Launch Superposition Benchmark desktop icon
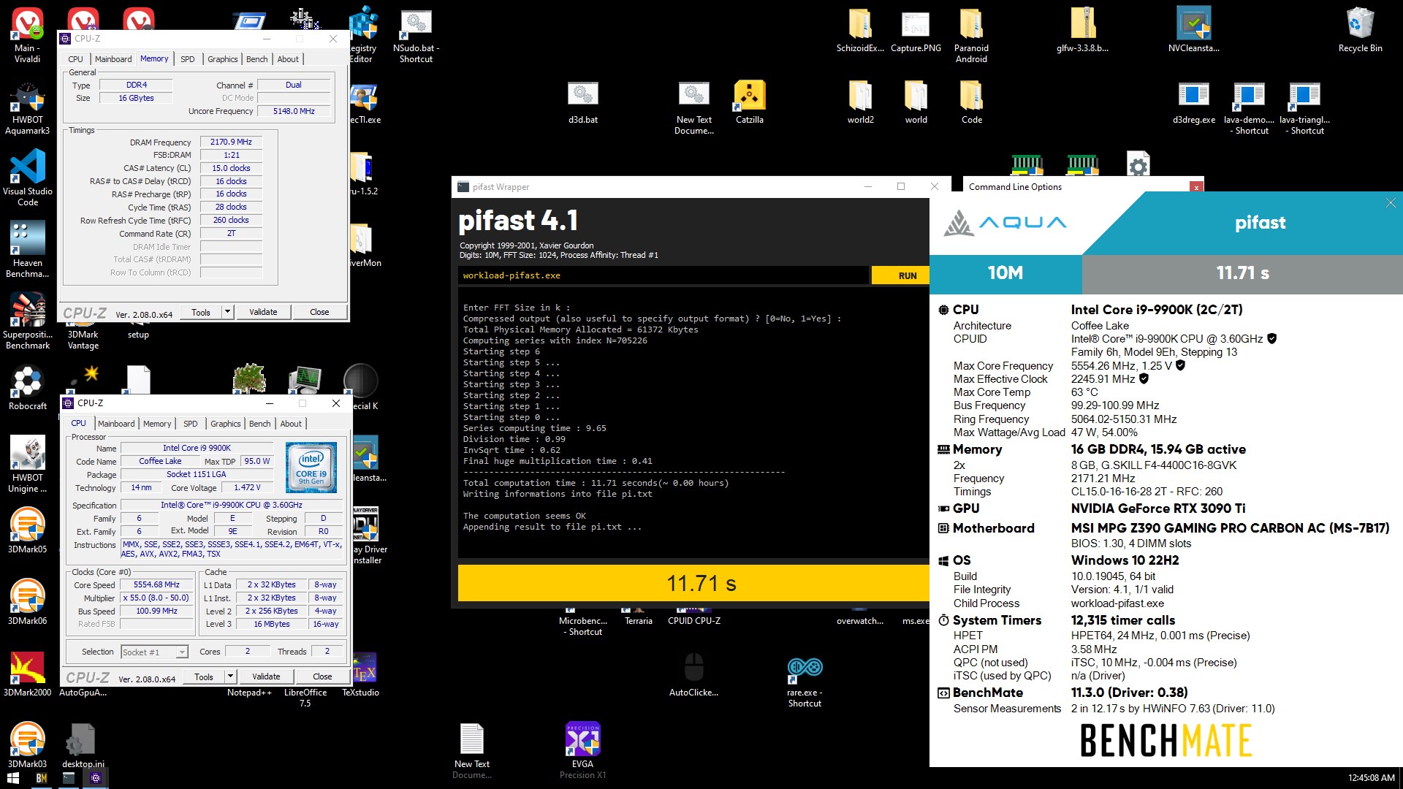 28,321
